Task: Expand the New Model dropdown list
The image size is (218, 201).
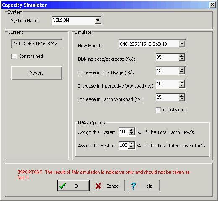Action: pos(182,44)
